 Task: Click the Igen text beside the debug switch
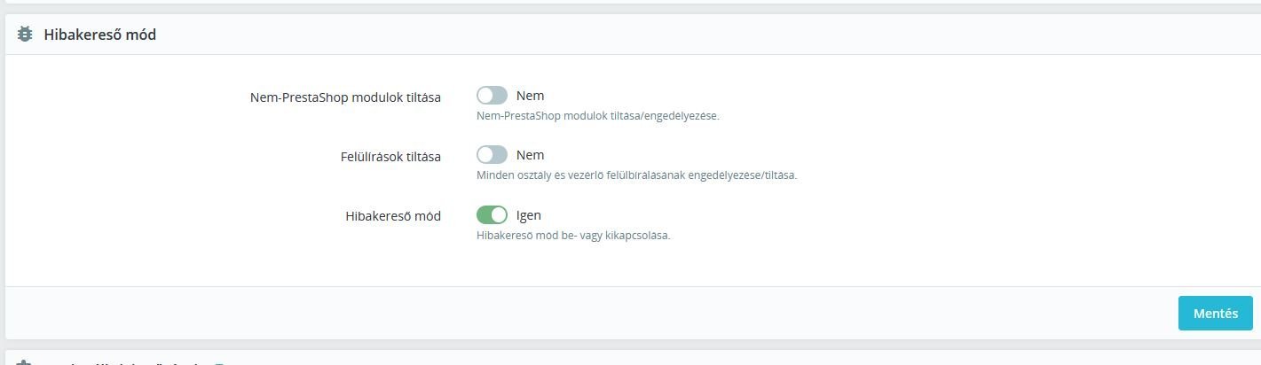click(529, 215)
